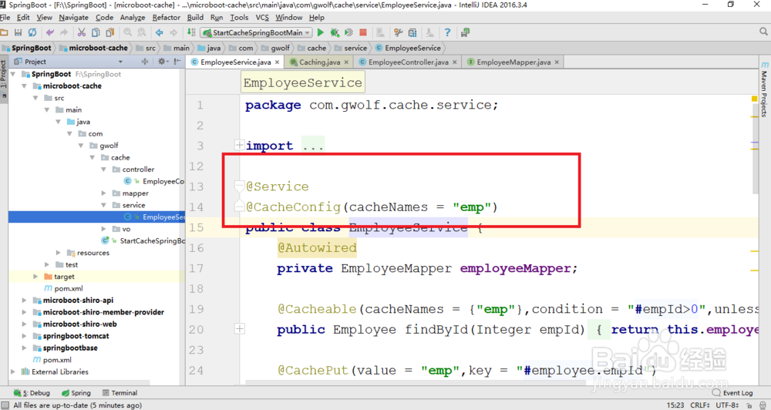Navigate Back with the blue arrow
Screen dimensions: 771x410
pos(160,32)
